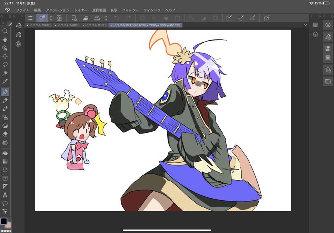334x233 pixels.
Task: Open the フィルター menu
Action: (130, 10)
